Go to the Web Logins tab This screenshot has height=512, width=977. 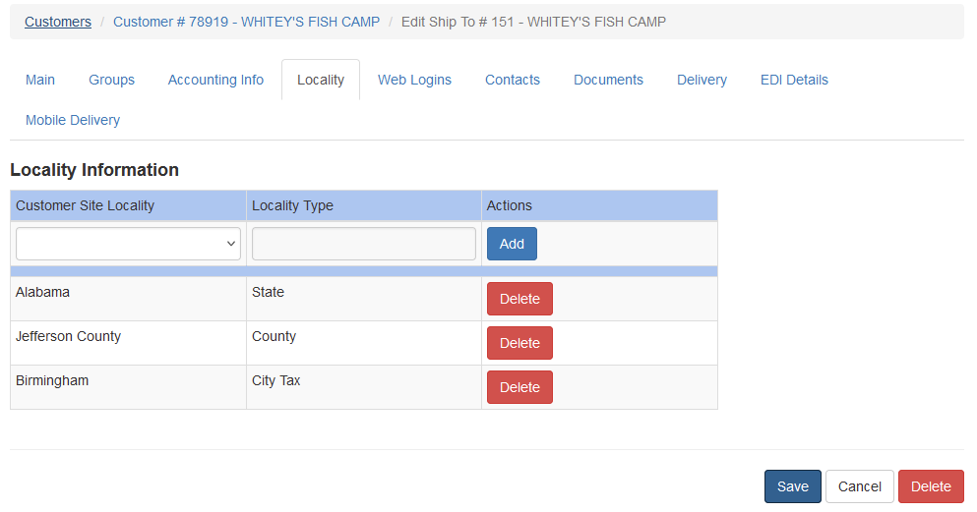(414, 80)
